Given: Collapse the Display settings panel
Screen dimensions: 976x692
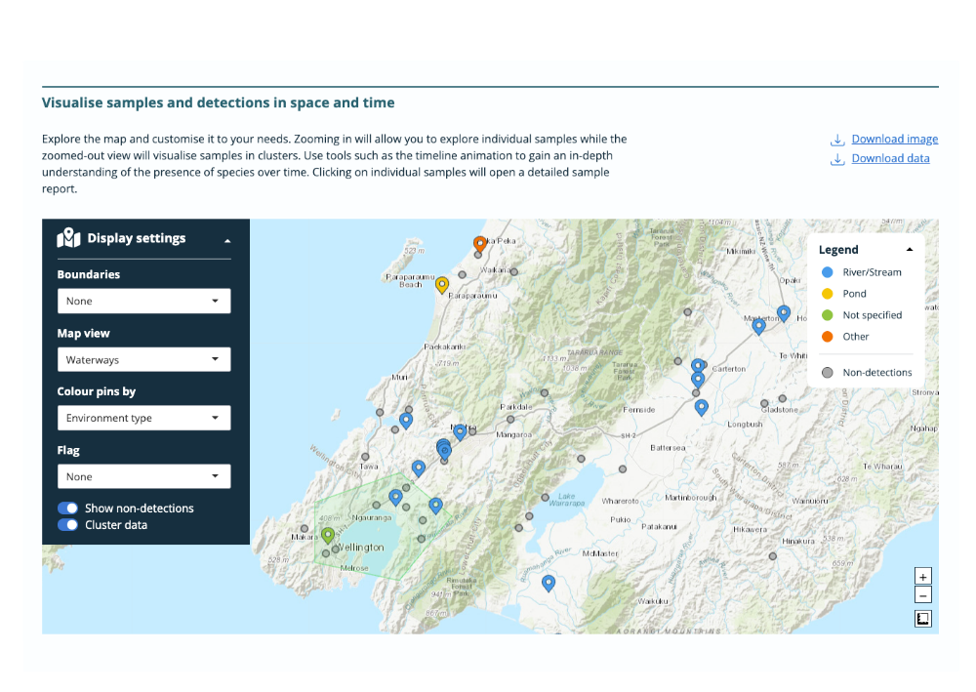Looking at the screenshot, I should (x=227, y=240).
